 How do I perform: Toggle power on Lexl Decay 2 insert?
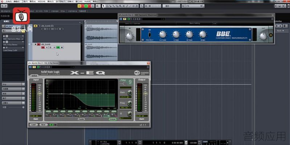click(x=4, y=47)
